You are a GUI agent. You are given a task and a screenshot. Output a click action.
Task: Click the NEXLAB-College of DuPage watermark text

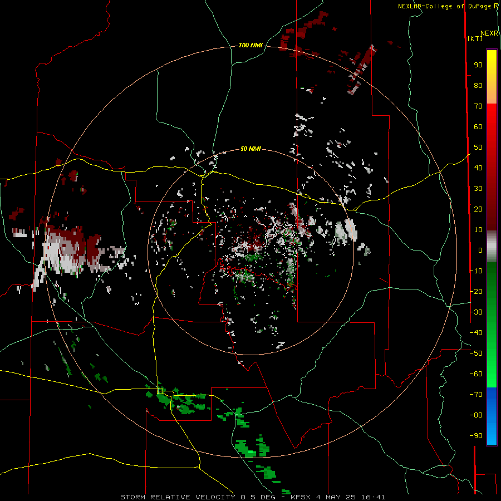click(x=448, y=6)
